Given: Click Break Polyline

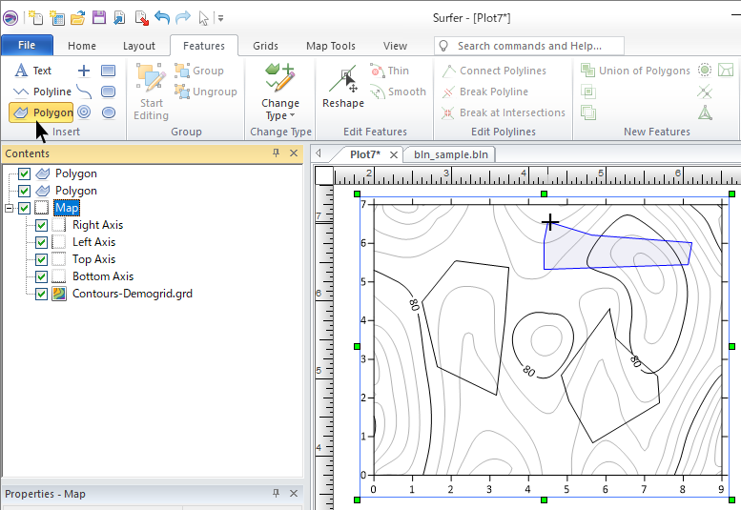Looking at the screenshot, I should (484, 92).
